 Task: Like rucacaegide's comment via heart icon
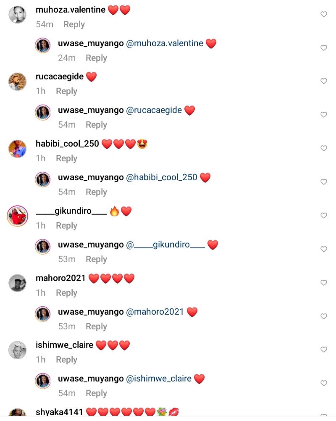[324, 81]
